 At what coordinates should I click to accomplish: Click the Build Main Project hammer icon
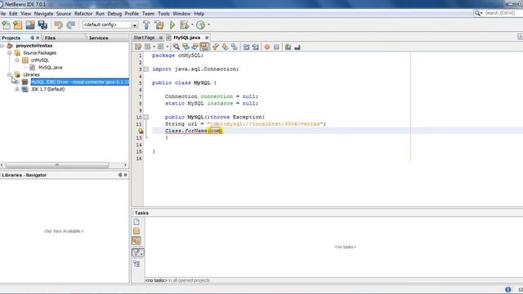point(146,25)
